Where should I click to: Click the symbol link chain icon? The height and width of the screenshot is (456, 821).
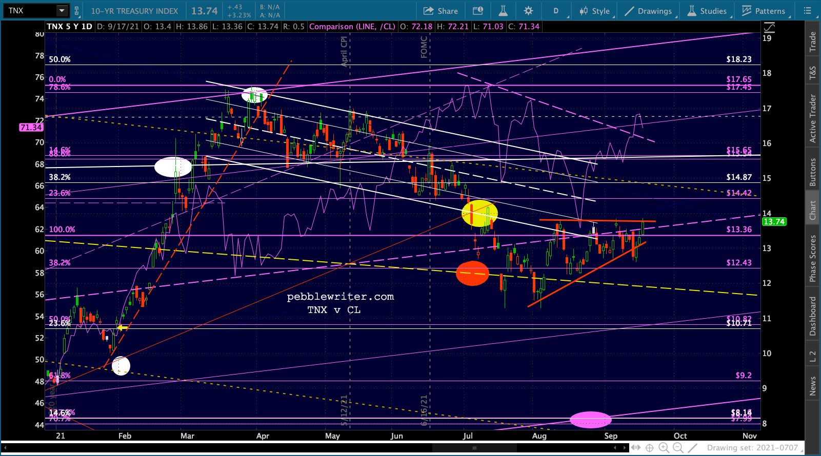(76, 11)
